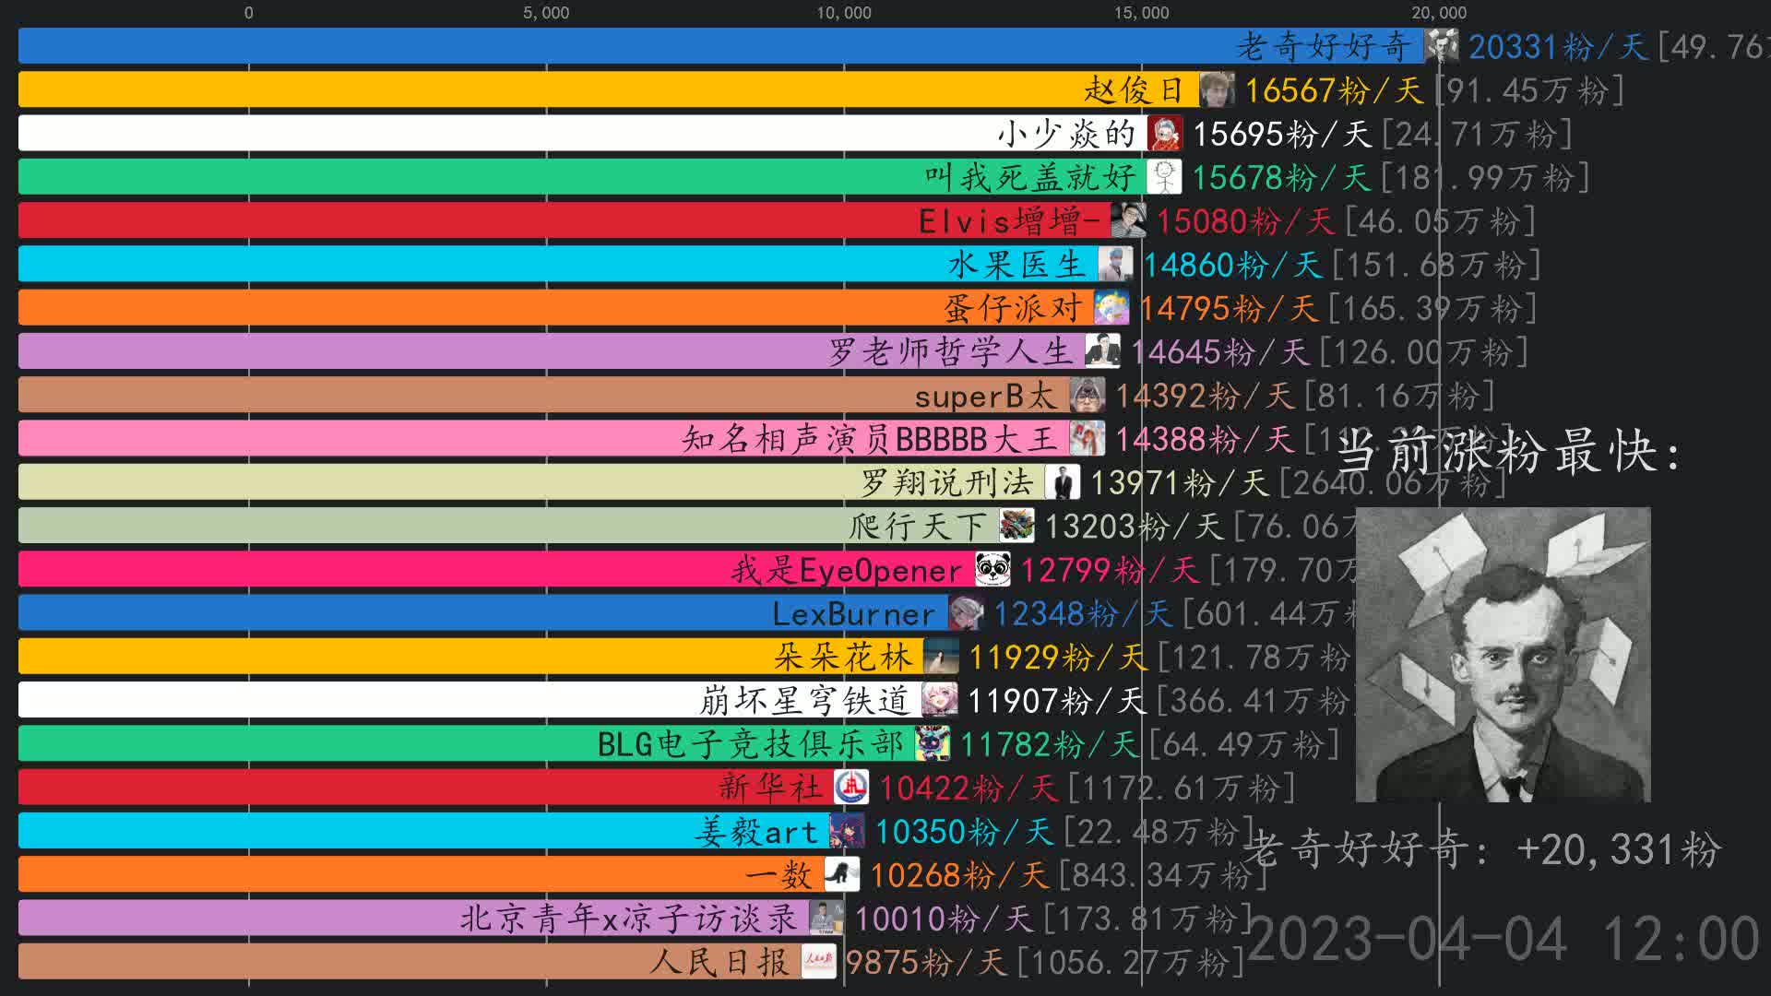1771x996 pixels.
Task: Click the name label LexBurner
Action: point(854,613)
